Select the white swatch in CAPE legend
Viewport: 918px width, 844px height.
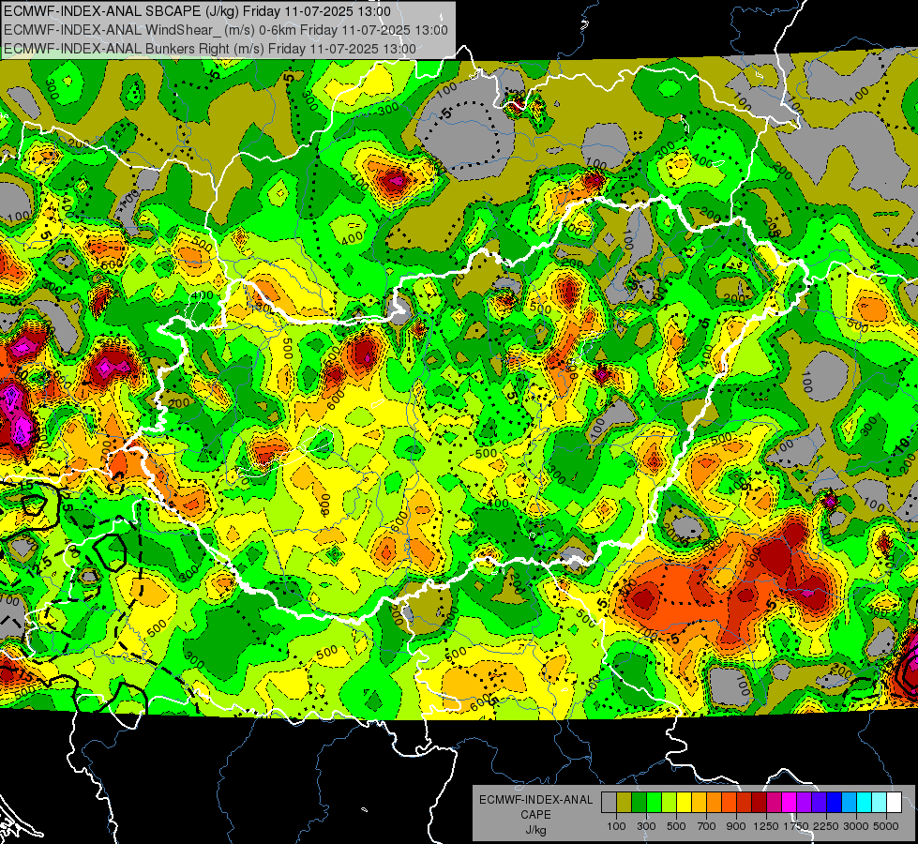click(894, 803)
